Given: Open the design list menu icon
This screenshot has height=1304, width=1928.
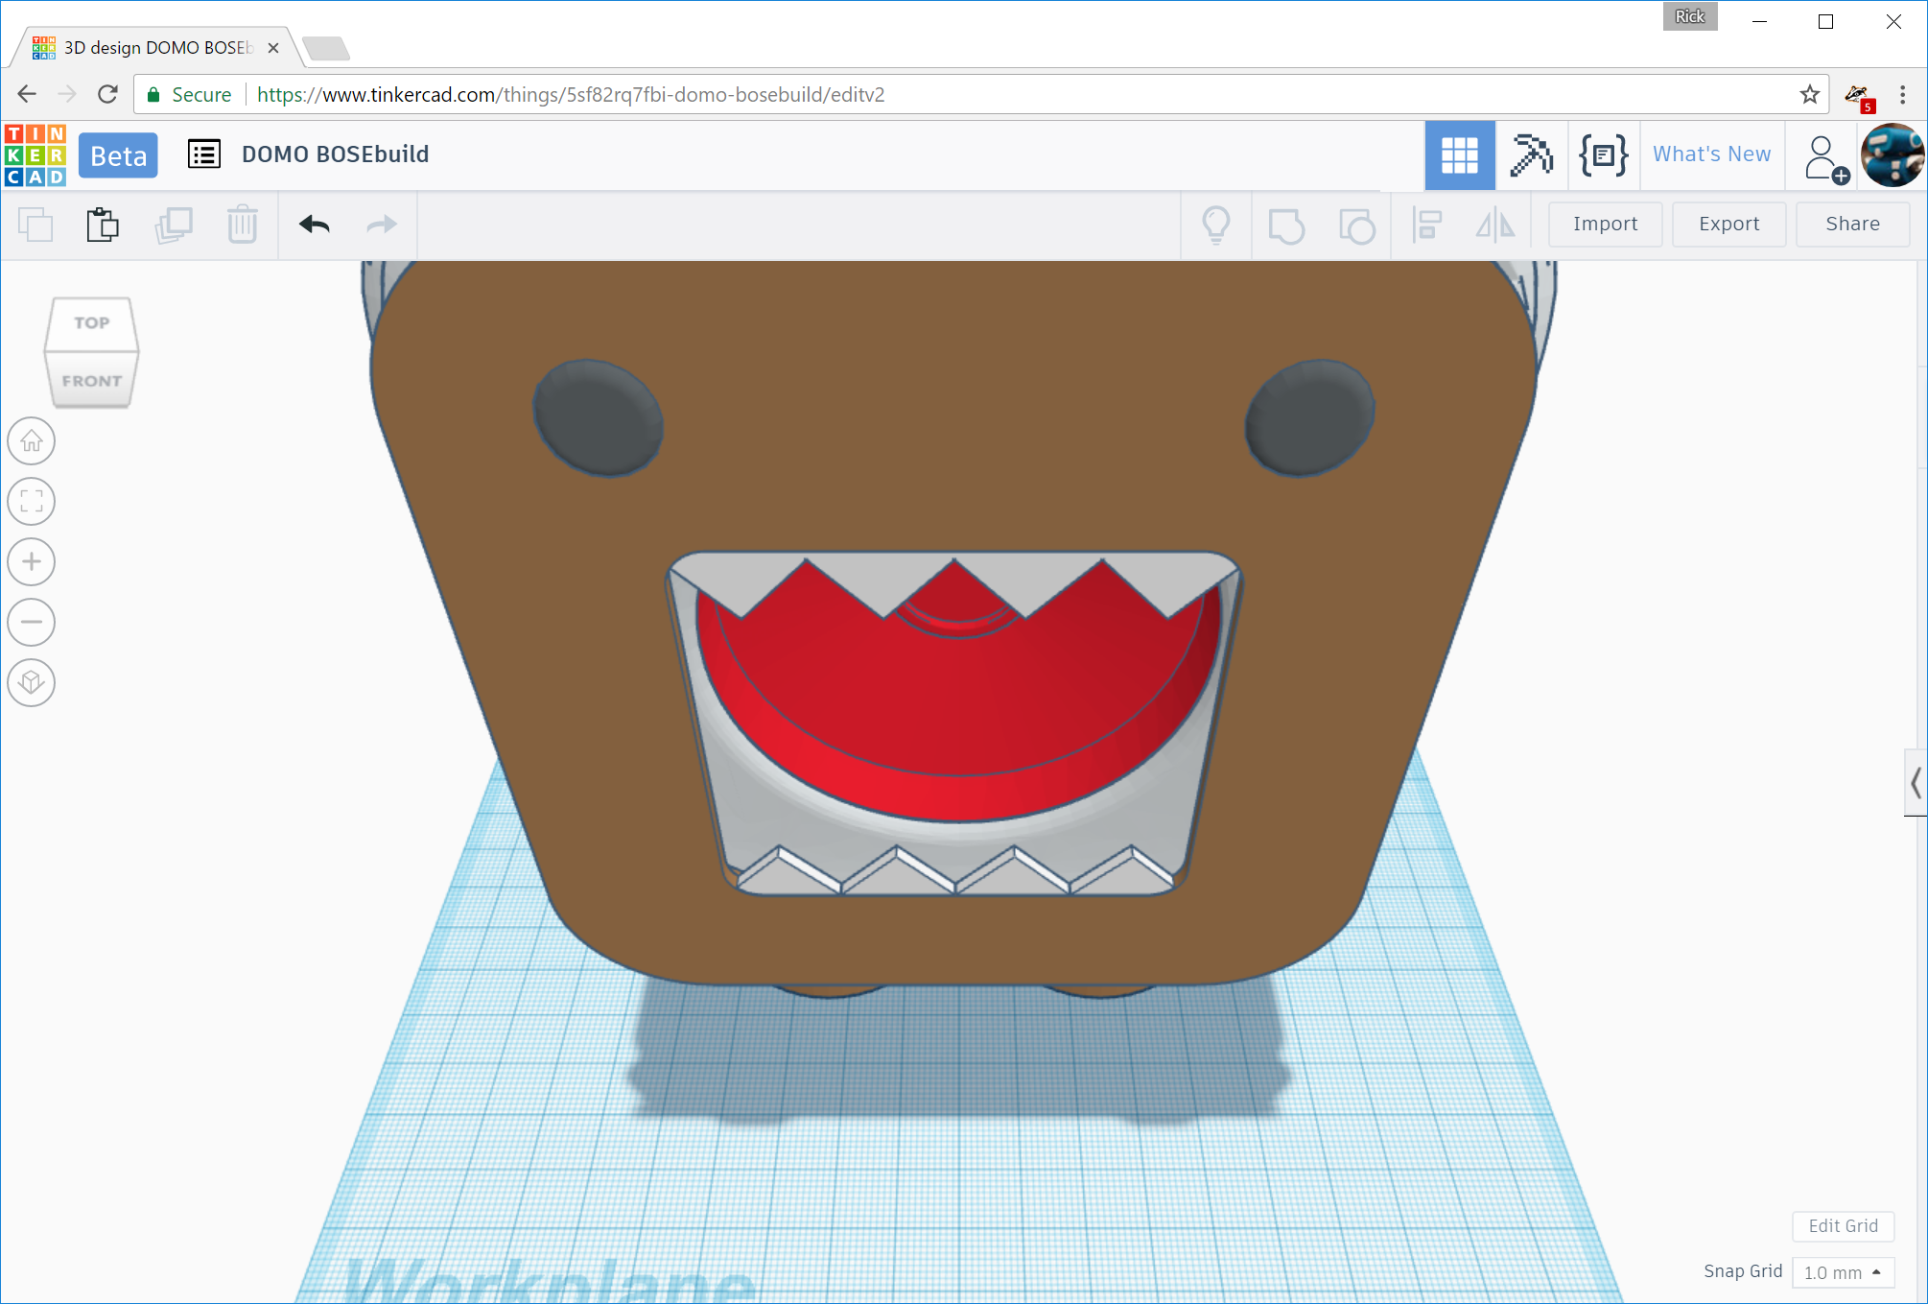Looking at the screenshot, I should [x=204, y=154].
